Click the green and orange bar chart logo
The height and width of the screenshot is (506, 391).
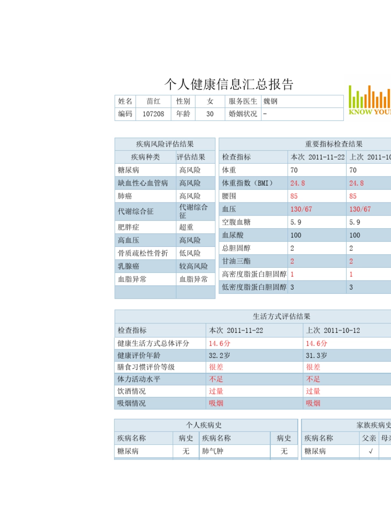370,100
